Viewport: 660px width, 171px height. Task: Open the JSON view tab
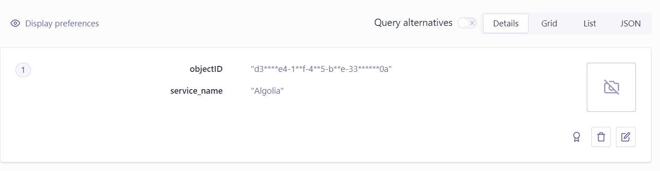pos(630,24)
